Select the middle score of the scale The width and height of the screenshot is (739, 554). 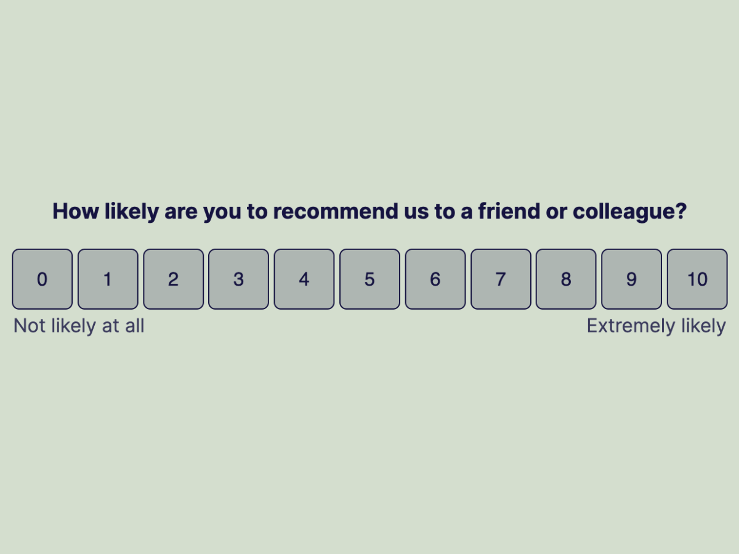369,279
